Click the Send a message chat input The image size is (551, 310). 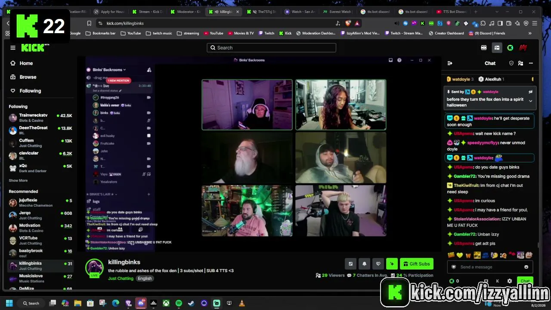(x=489, y=267)
